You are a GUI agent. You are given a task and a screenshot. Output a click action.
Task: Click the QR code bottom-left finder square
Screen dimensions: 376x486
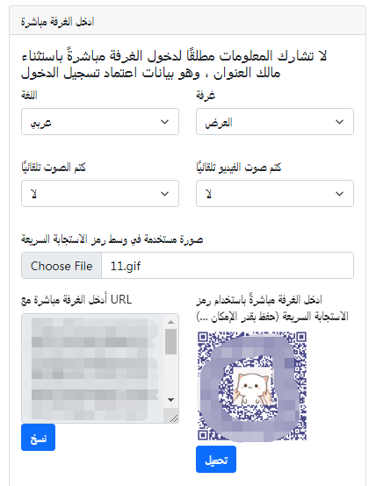(x=203, y=434)
